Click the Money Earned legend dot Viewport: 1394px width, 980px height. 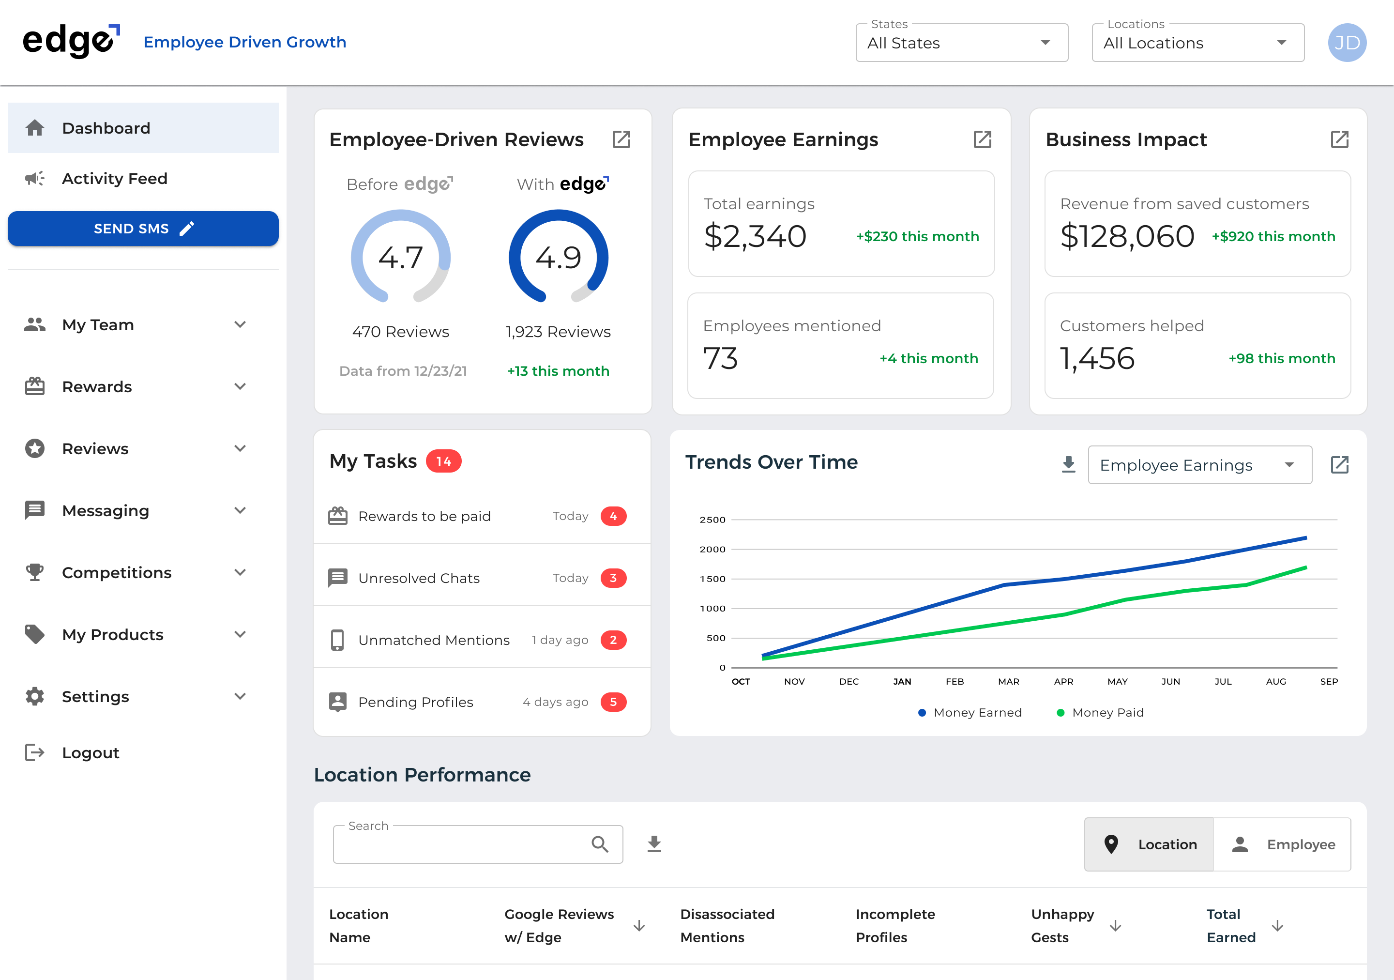(x=922, y=713)
